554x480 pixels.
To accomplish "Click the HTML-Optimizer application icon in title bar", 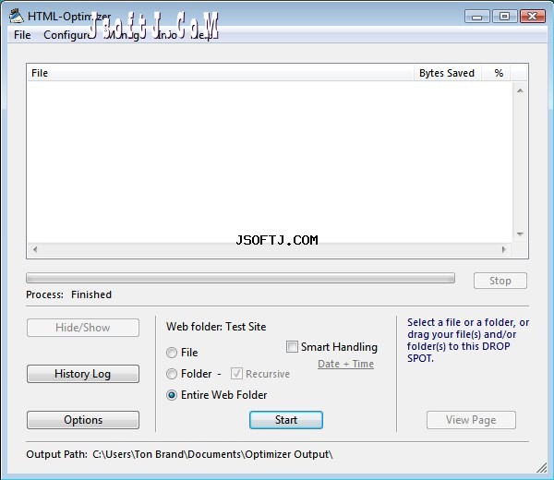I will [x=17, y=17].
